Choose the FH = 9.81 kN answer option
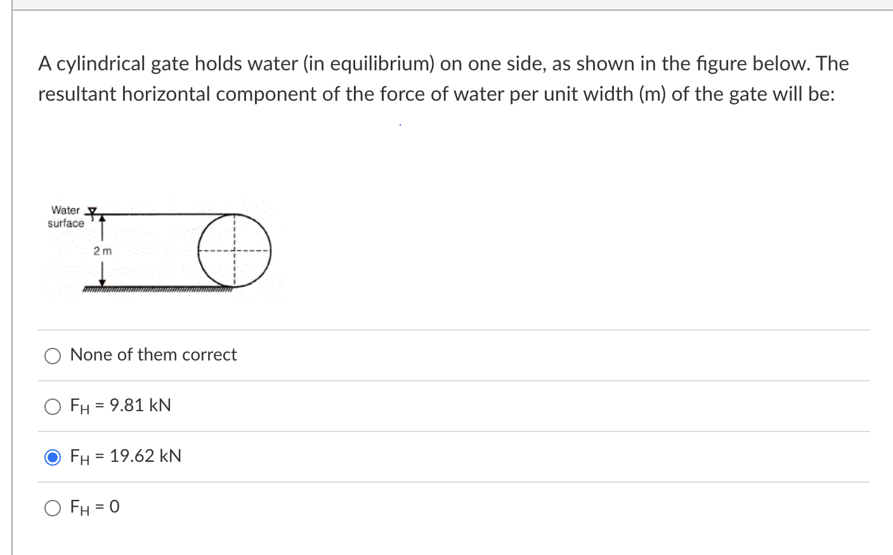Image resolution: width=893 pixels, height=555 pixels. coord(53,406)
